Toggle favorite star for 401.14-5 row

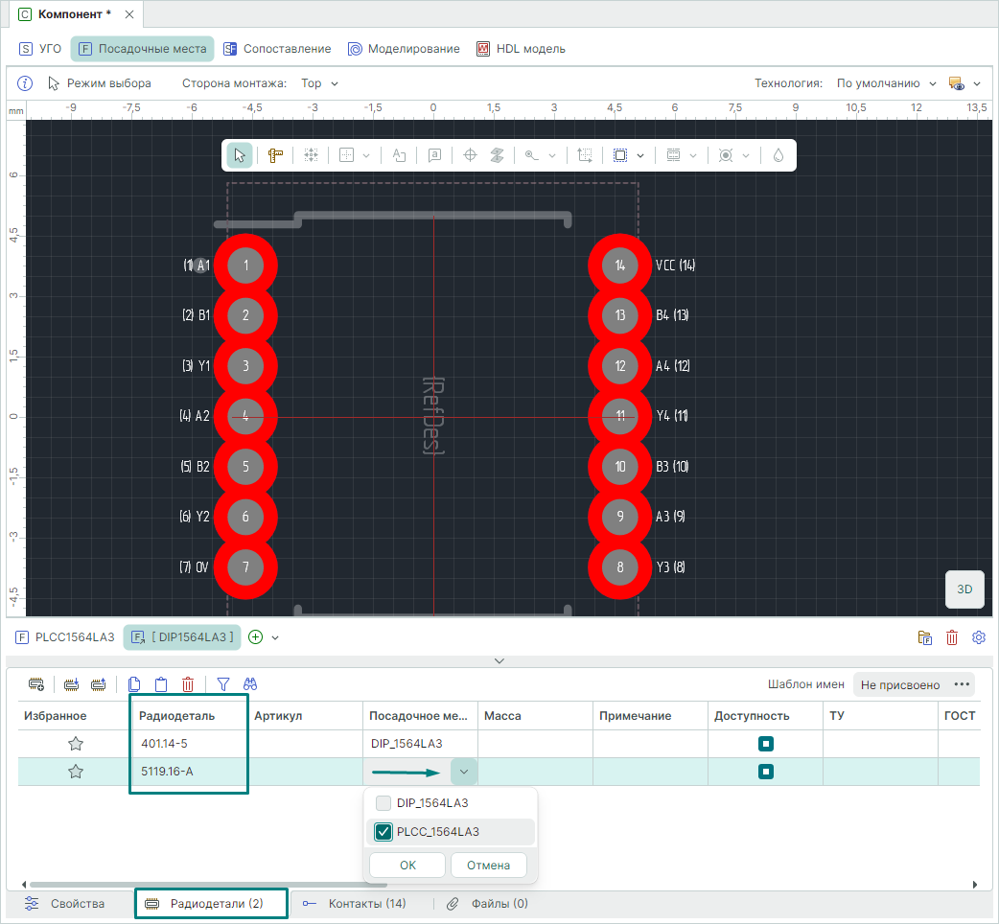[x=76, y=744]
